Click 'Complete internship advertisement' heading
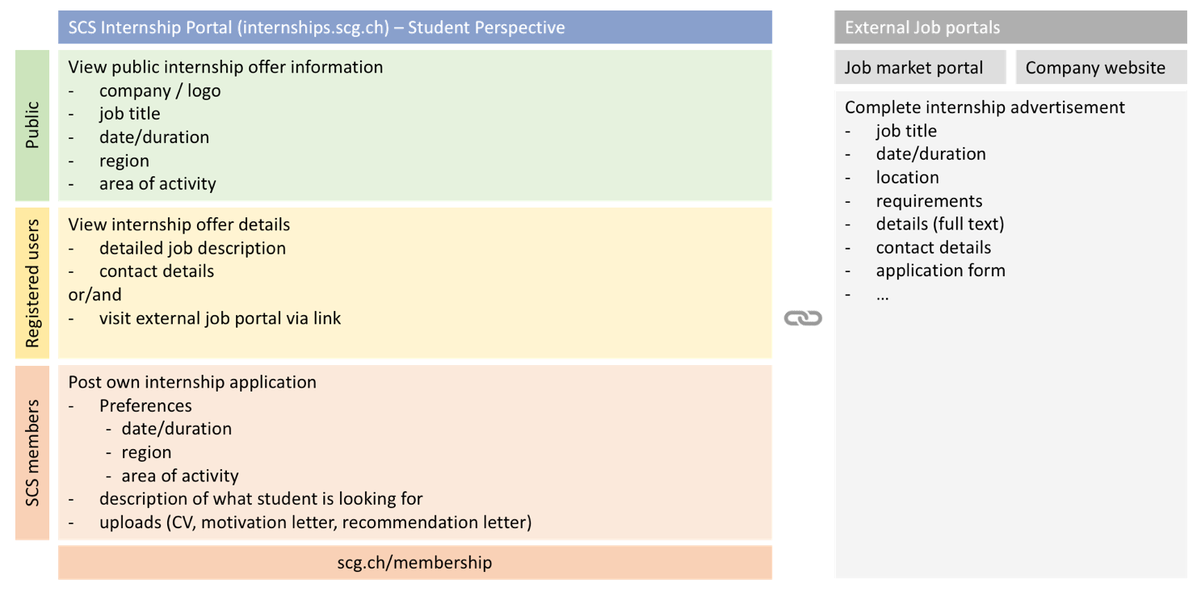 985,107
